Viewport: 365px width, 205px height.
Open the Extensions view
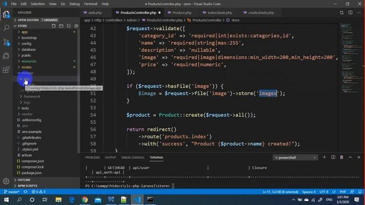(x=6, y=69)
